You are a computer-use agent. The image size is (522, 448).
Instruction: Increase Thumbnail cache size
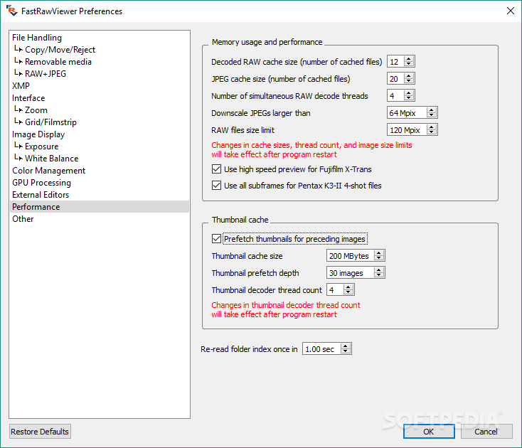coord(379,253)
